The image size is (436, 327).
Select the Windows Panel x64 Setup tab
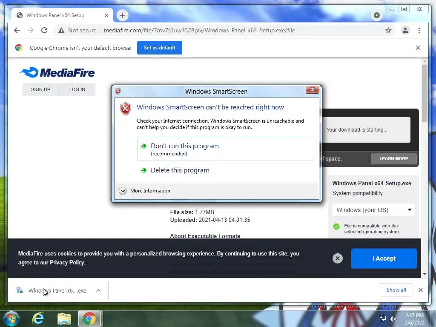62,15
